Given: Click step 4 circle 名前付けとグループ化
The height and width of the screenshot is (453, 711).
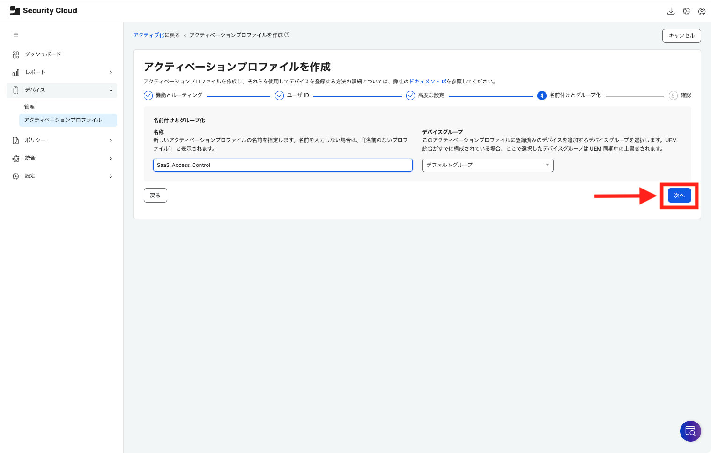Looking at the screenshot, I should (542, 96).
